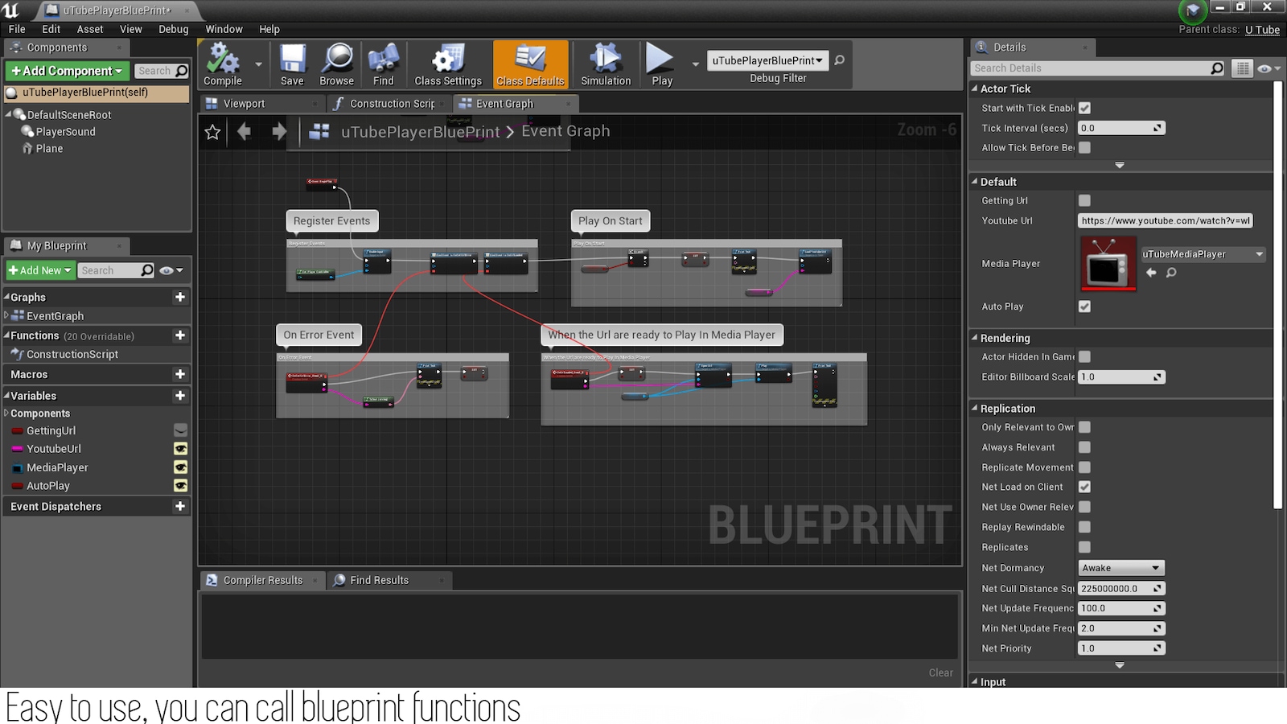The image size is (1287, 724).
Task: Select the Find icon in the toolbar
Action: [x=384, y=60]
